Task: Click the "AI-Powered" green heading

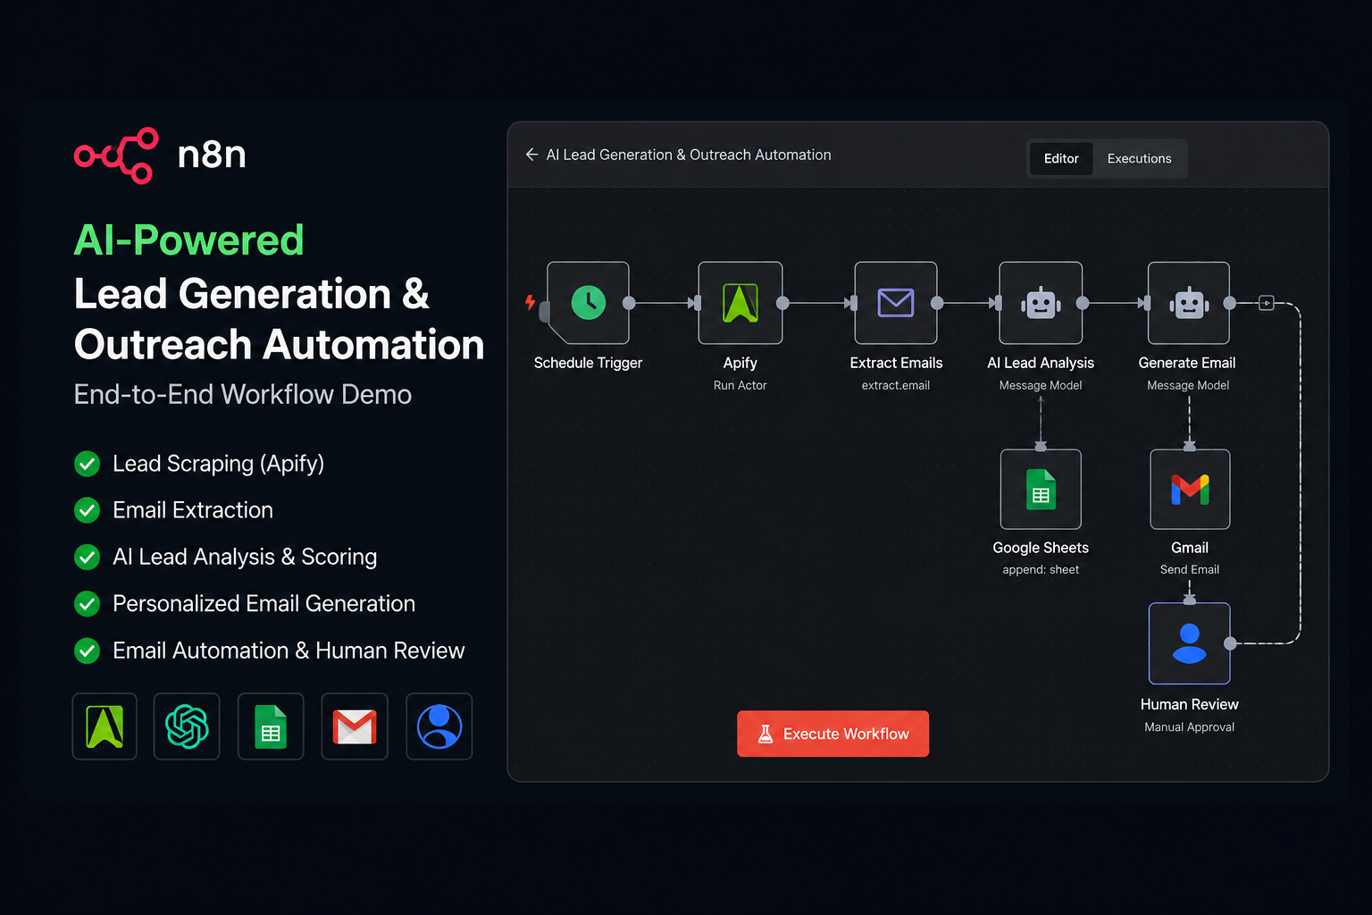Action: [189, 239]
